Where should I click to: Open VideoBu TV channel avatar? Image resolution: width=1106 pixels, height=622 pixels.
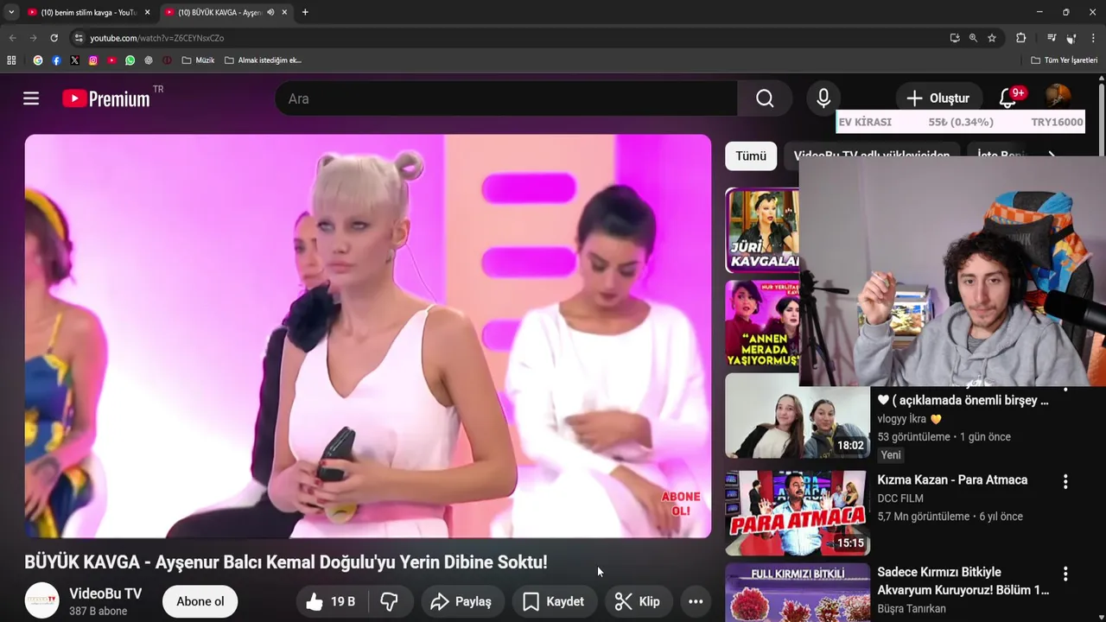coord(41,601)
